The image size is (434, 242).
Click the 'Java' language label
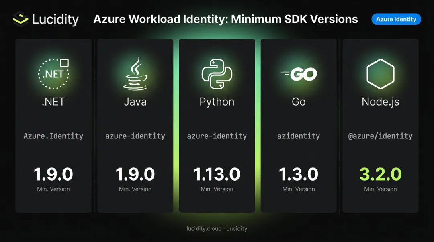135,102
